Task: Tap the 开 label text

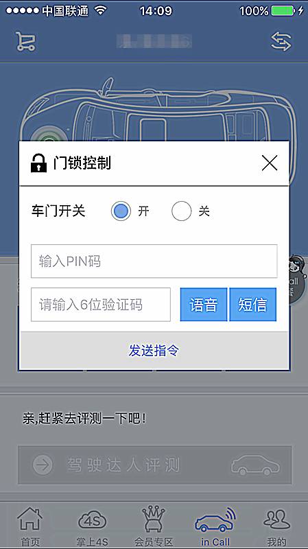Action: (x=143, y=211)
